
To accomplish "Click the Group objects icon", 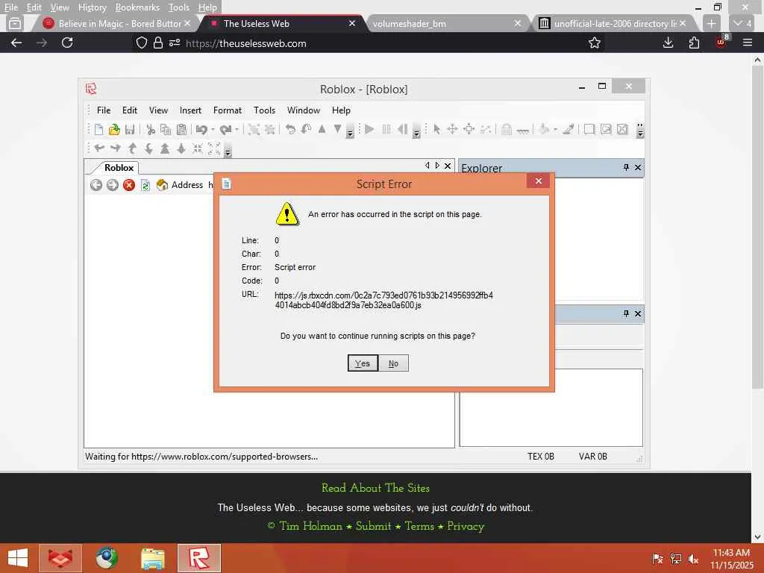I will tap(254, 129).
